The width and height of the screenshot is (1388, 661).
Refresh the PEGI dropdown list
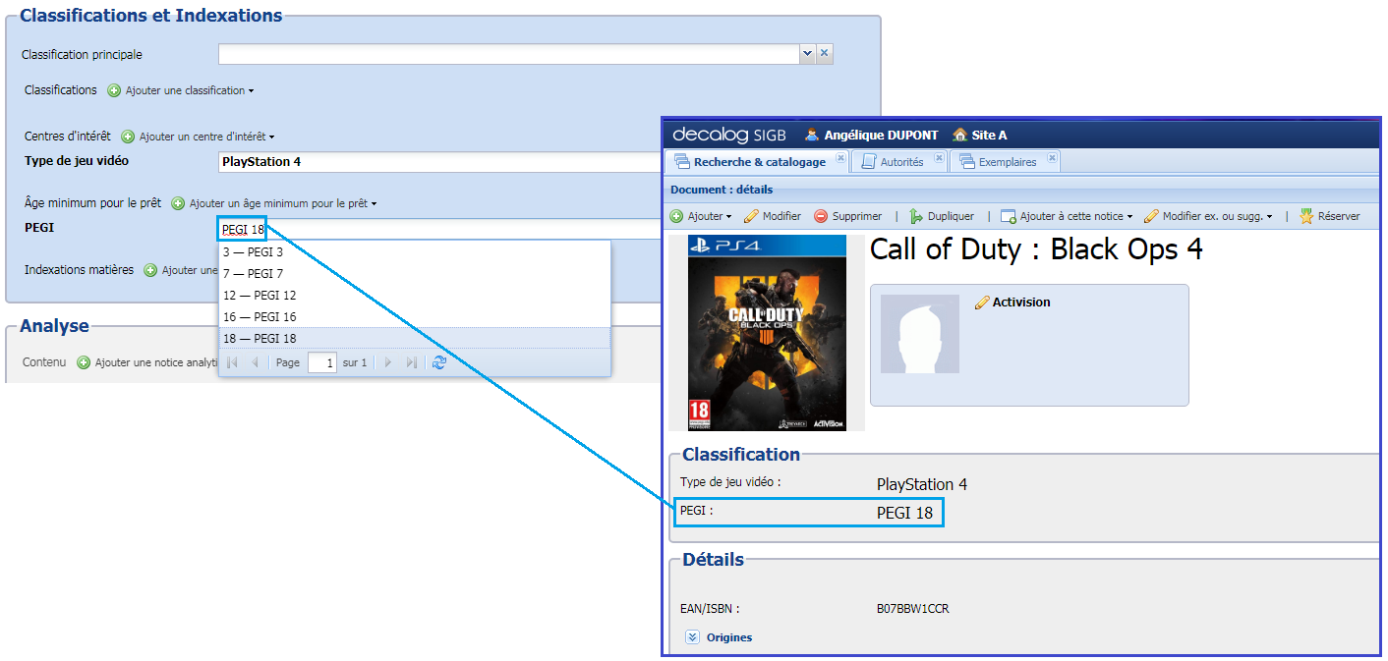439,362
